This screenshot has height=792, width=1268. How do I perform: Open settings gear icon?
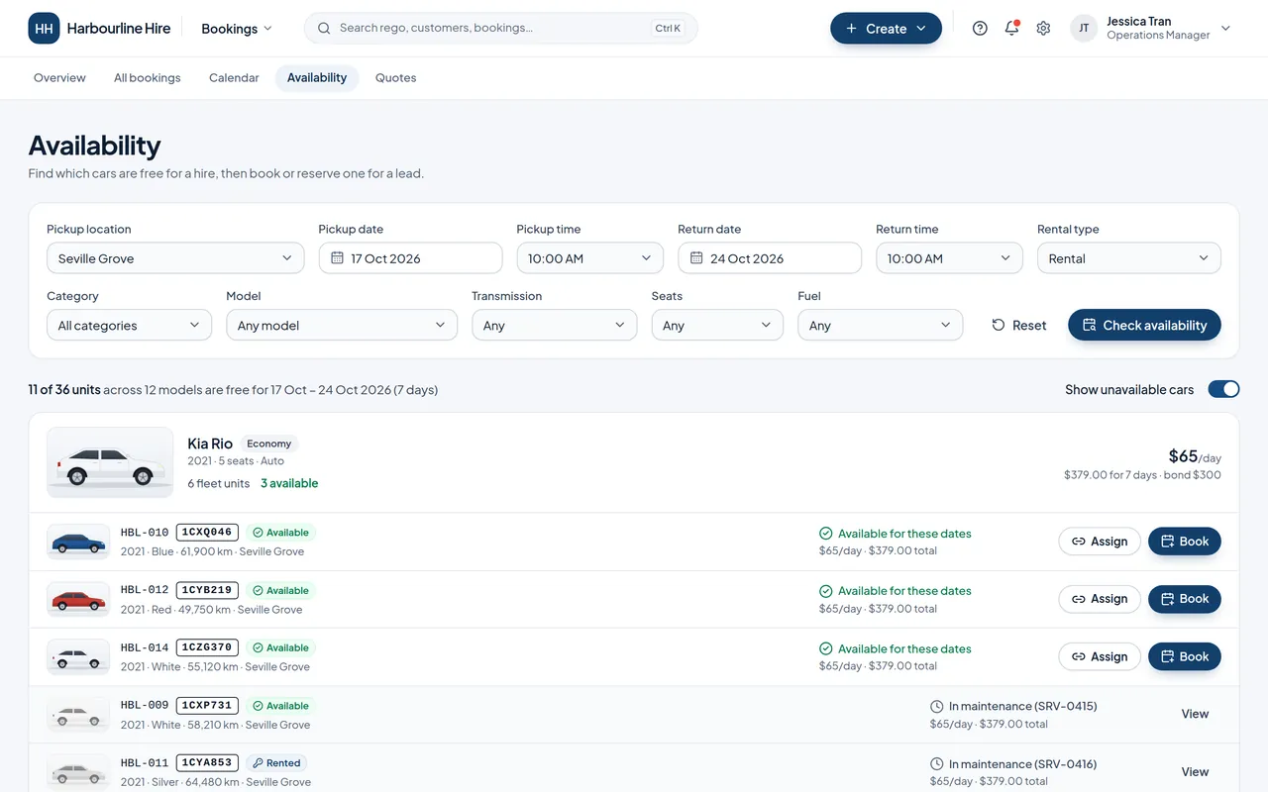coord(1043,29)
